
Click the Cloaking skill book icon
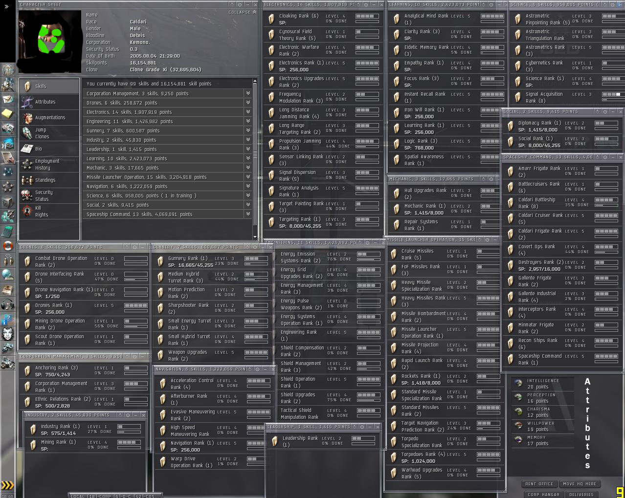(x=271, y=19)
